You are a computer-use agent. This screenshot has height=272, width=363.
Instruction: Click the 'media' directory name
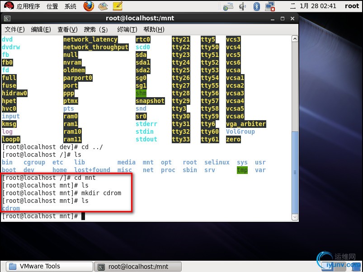click(127, 162)
